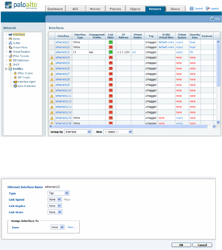The width and height of the screenshot is (222, 250).
Task: Click the scroll right arrow below the table
Action: [x=214, y=126]
